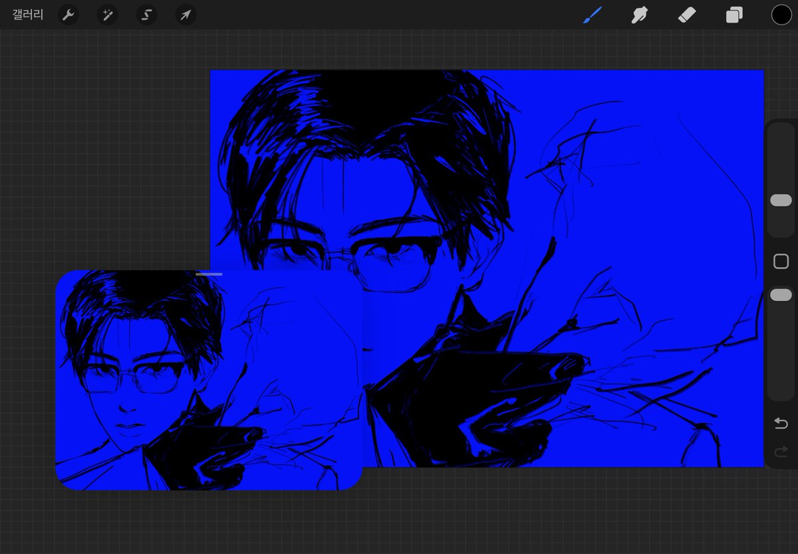The height and width of the screenshot is (554, 798).
Task: Tap the square Modify button on the sidebar
Action: [781, 262]
